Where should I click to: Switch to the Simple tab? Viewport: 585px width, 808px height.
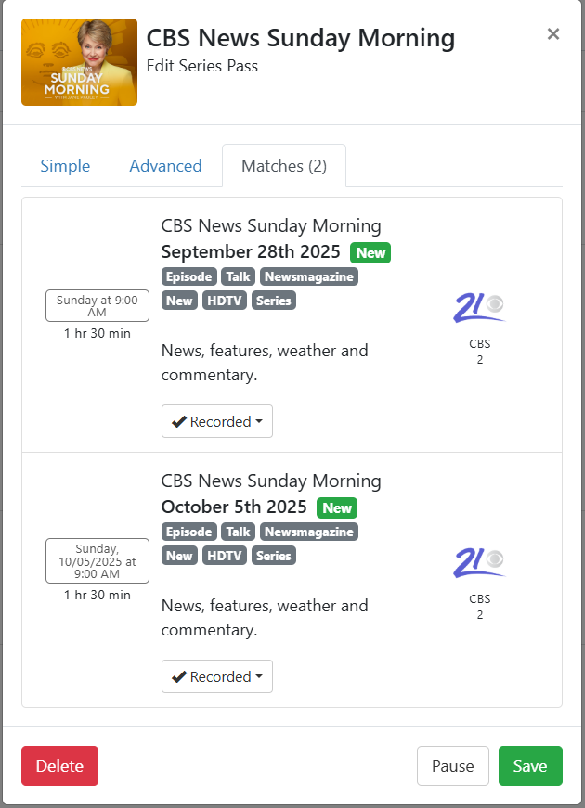(x=65, y=166)
